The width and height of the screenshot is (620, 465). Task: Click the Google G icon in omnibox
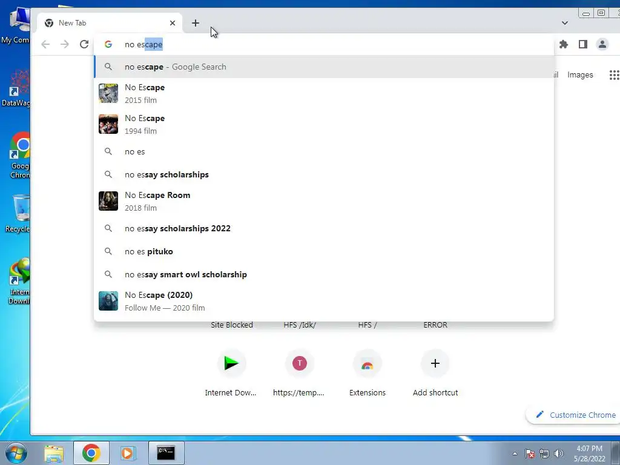coord(108,44)
